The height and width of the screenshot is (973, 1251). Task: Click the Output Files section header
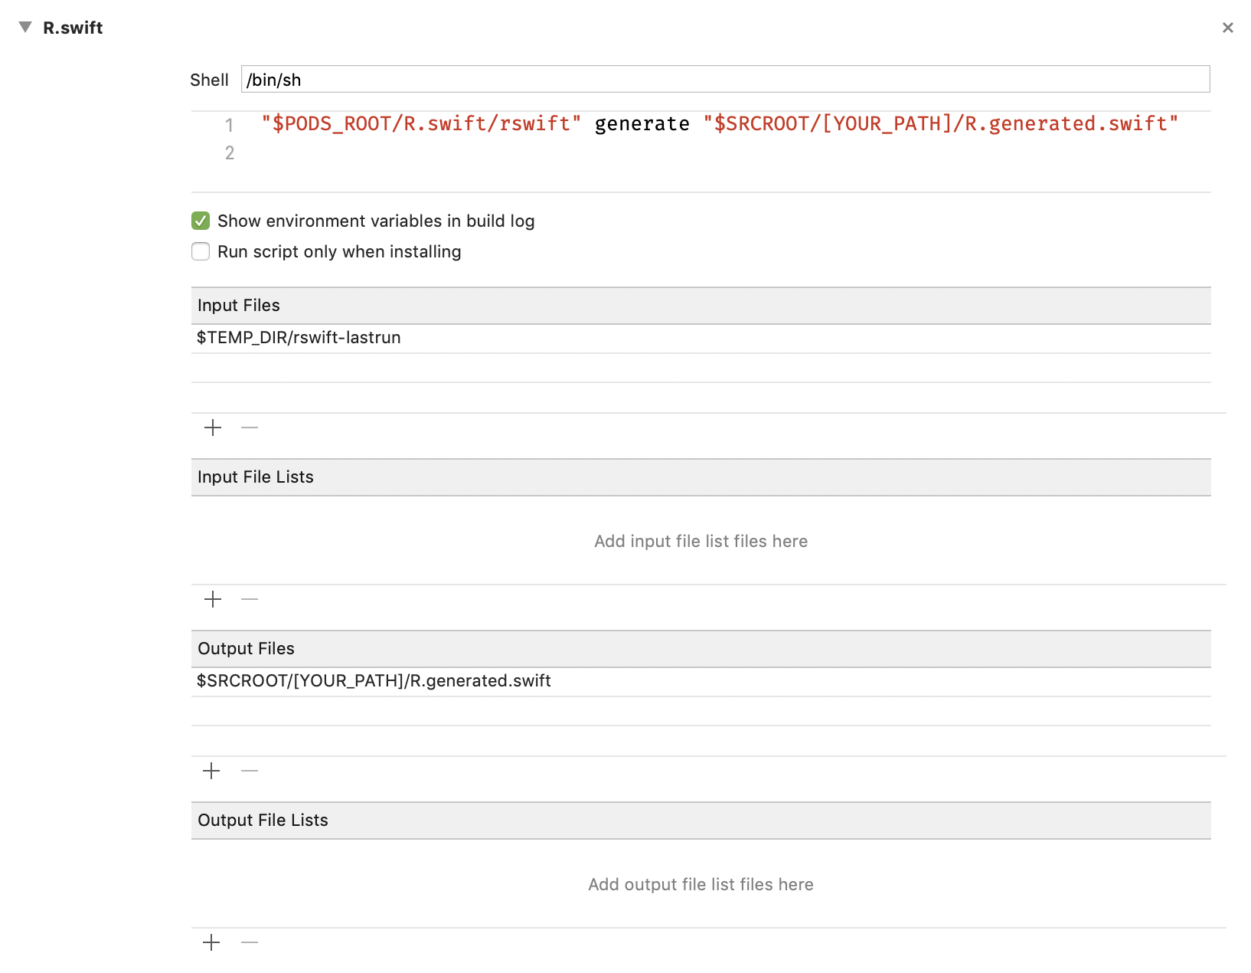click(x=701, y=649)
